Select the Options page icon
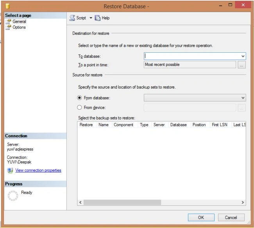254x228 pixels. (x=8, y=27)
